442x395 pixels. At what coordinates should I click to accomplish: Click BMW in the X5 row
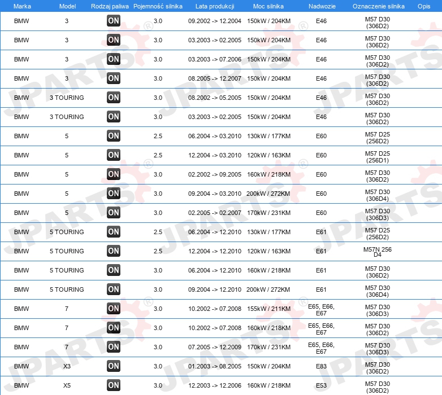pyautogui.click(x=21, y=385)
